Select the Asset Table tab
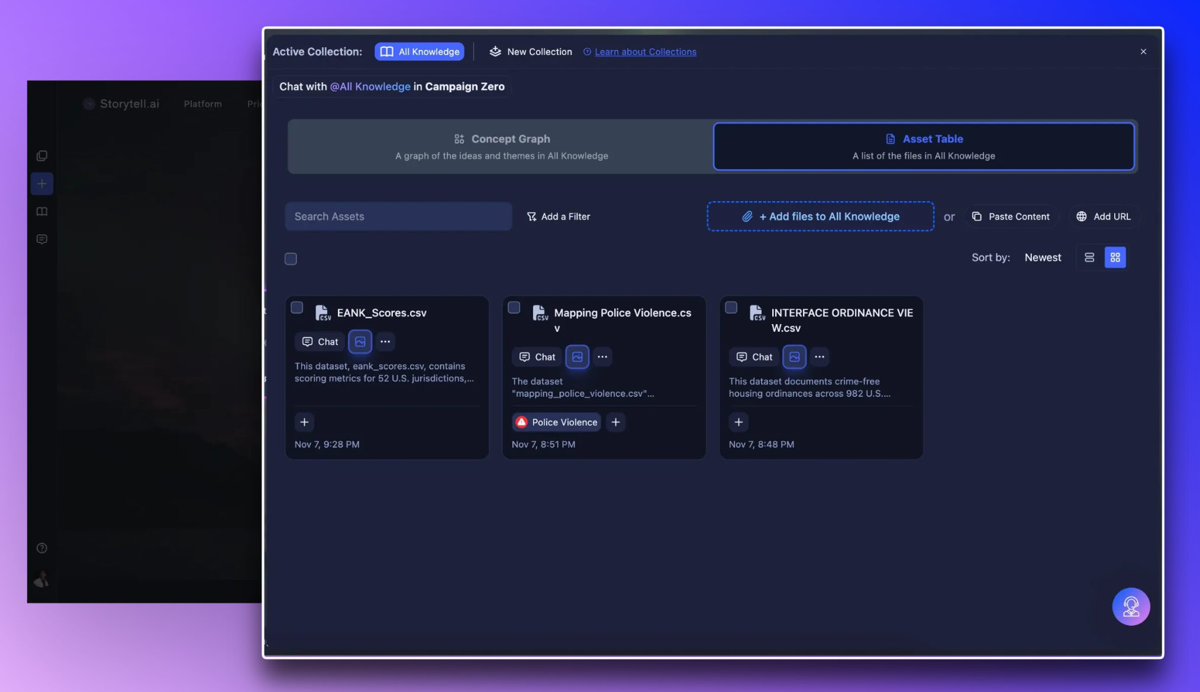 pos(923,146)
